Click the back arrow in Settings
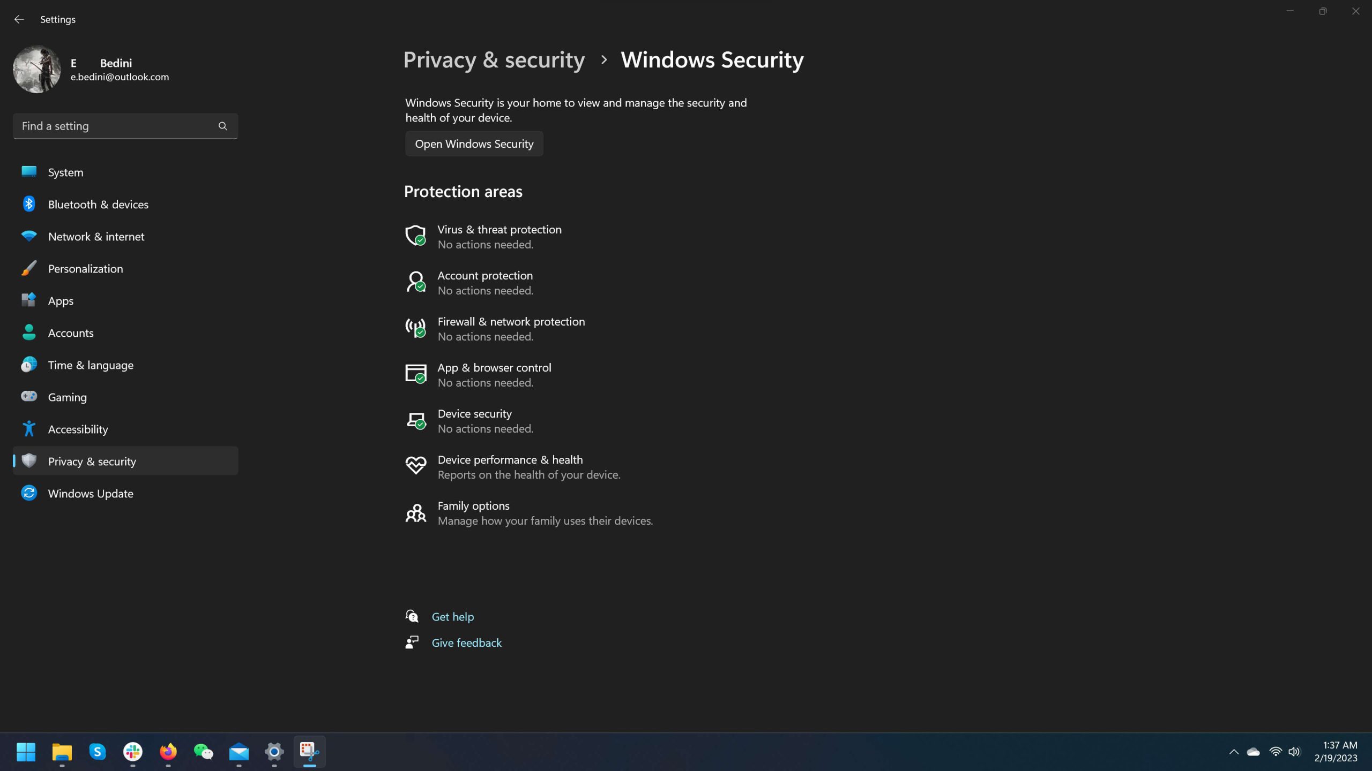Screen dimensions: 1372x771 19,19
